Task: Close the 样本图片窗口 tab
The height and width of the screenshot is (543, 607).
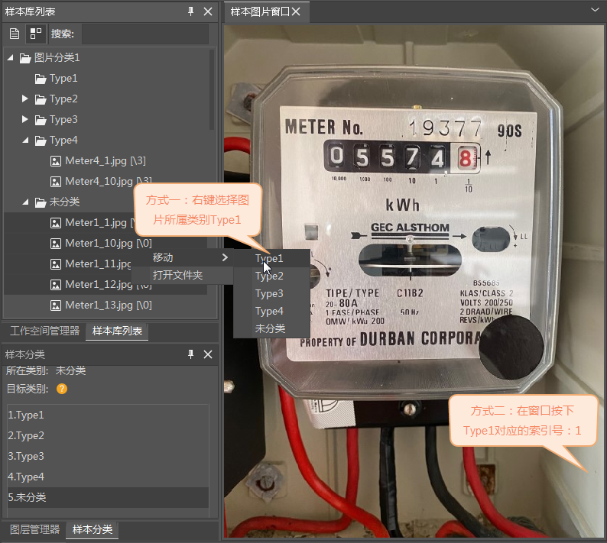Action: 295,11
